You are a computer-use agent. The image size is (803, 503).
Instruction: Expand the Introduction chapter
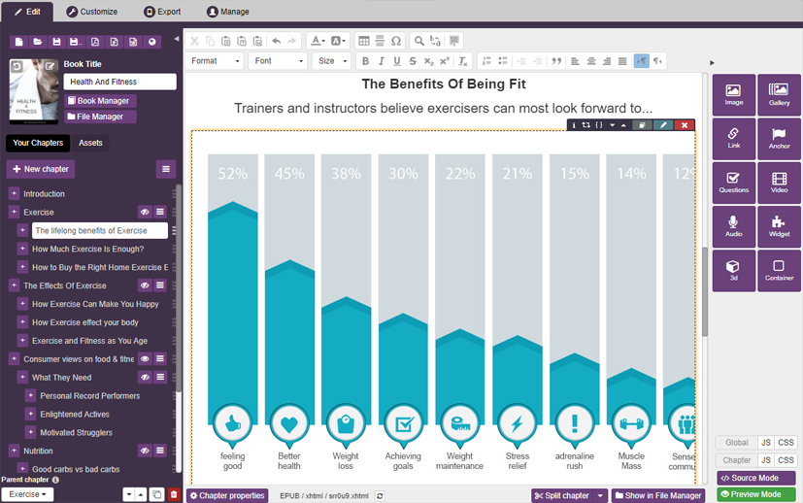coord(14,193)
